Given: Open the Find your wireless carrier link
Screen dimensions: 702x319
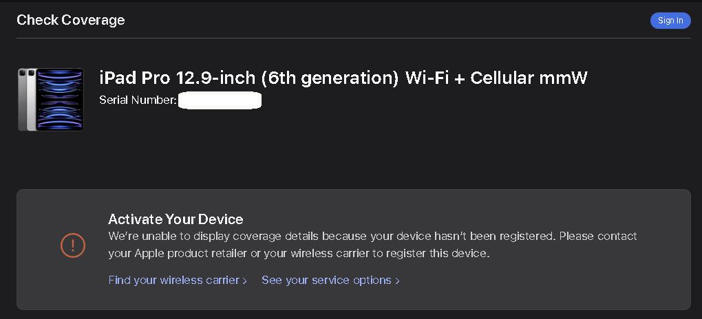Looking at the screenshot, I should tap(178, 280).
